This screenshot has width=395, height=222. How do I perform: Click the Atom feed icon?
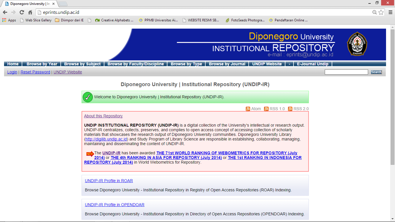point(248,109)
